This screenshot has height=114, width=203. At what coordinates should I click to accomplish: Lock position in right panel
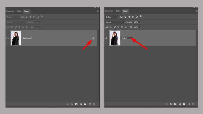[118, 27]
